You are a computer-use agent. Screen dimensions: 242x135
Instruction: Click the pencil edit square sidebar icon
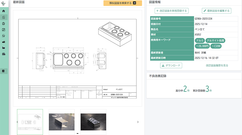4,30
